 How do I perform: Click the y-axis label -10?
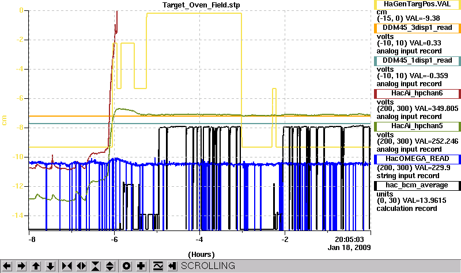[x=18, y=157]
